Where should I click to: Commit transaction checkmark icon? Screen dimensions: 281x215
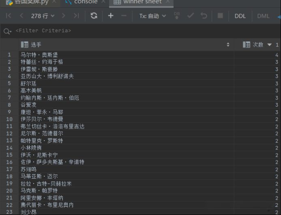pyautogui.click(x=191, y=16)
